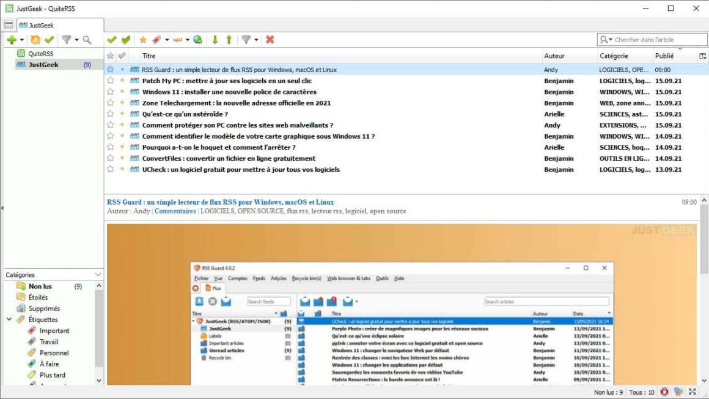709x399 pixels.
Task: Open the Commentaires link
Action: click(175, 211)
